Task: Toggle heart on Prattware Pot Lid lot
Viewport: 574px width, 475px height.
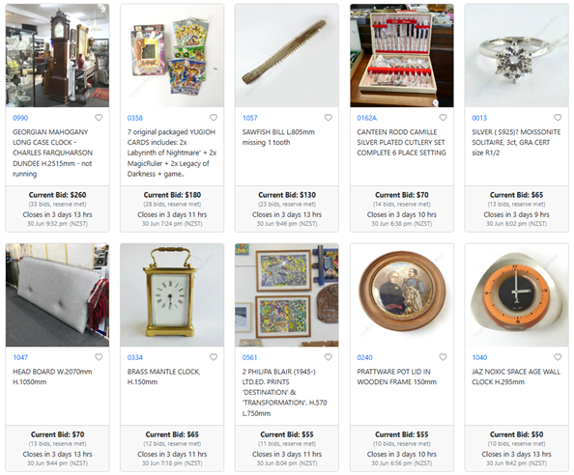Action: tap(443, 357)
